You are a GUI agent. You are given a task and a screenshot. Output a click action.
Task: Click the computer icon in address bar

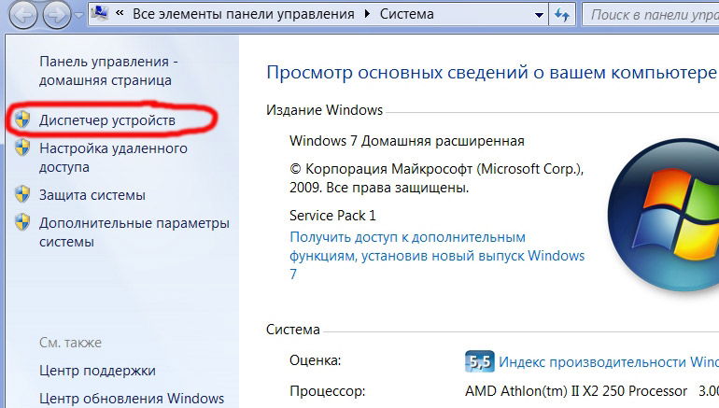click(100, 14)
